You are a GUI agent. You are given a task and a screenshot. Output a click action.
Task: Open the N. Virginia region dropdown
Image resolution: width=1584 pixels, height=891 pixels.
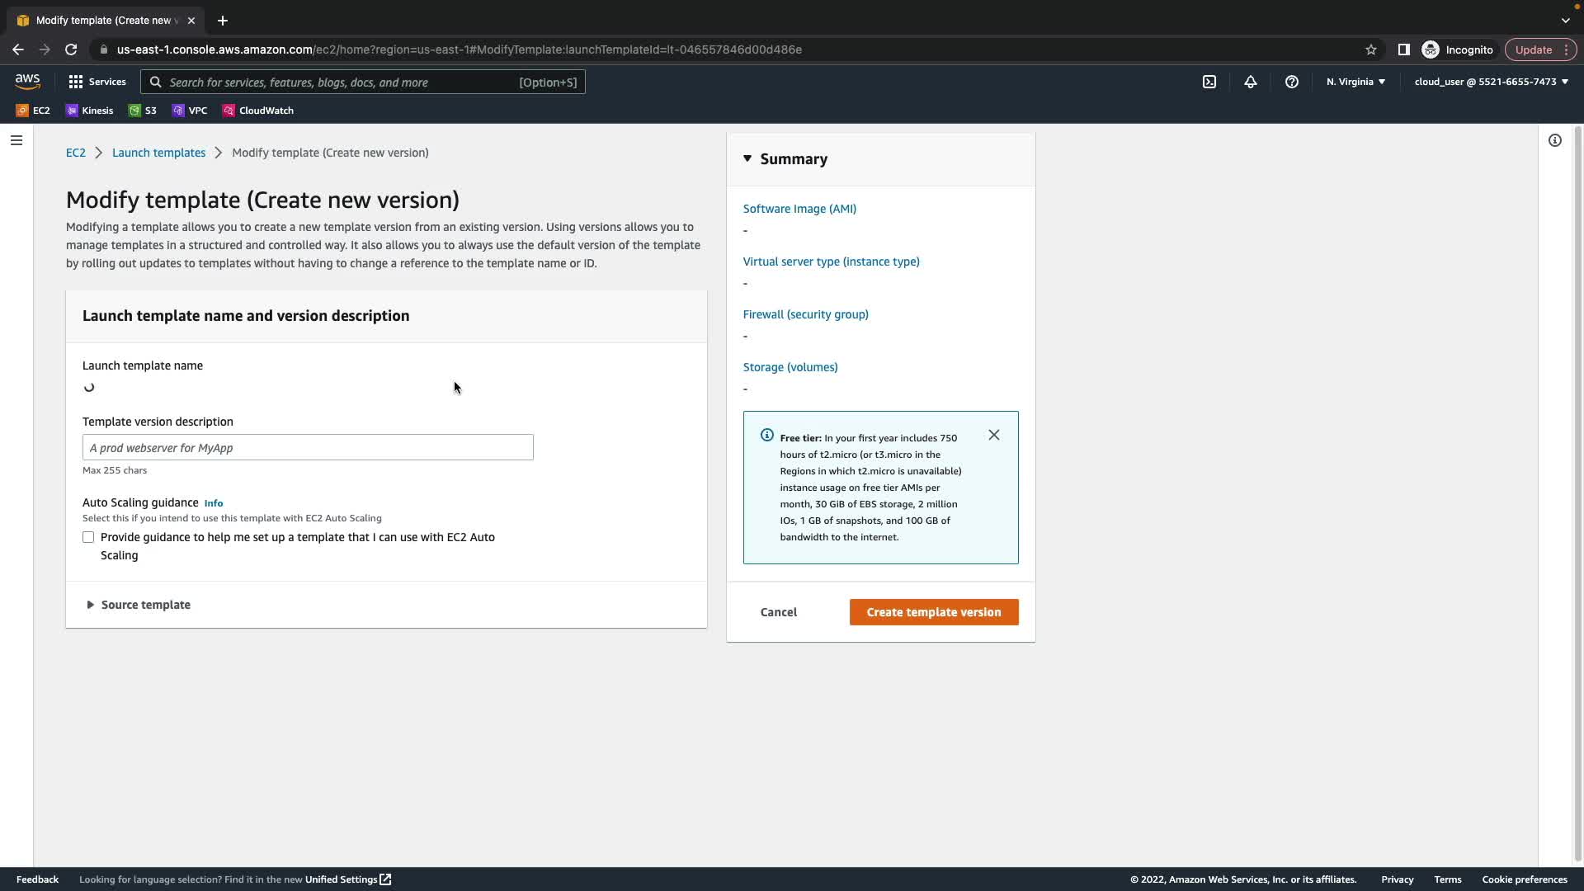point(1355,82)
